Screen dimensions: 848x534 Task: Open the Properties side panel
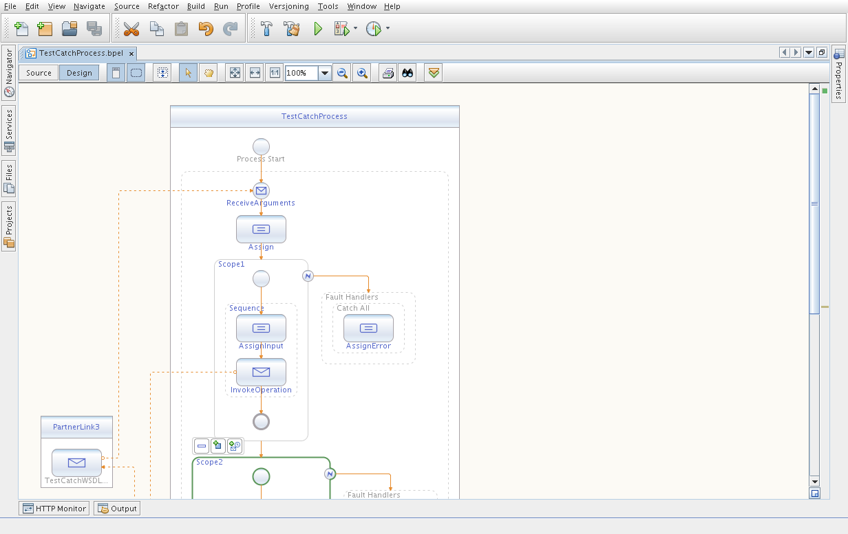[839, 73]
